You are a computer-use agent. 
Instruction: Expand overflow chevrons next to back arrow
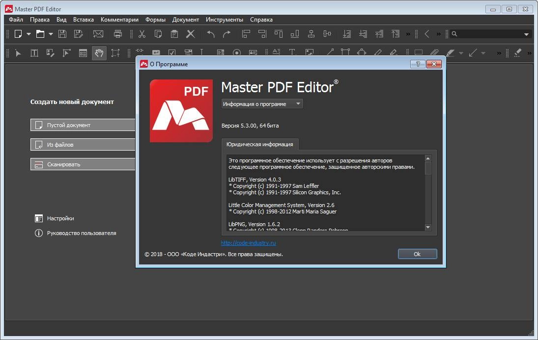pyautogui.click(x=438, y=34)
